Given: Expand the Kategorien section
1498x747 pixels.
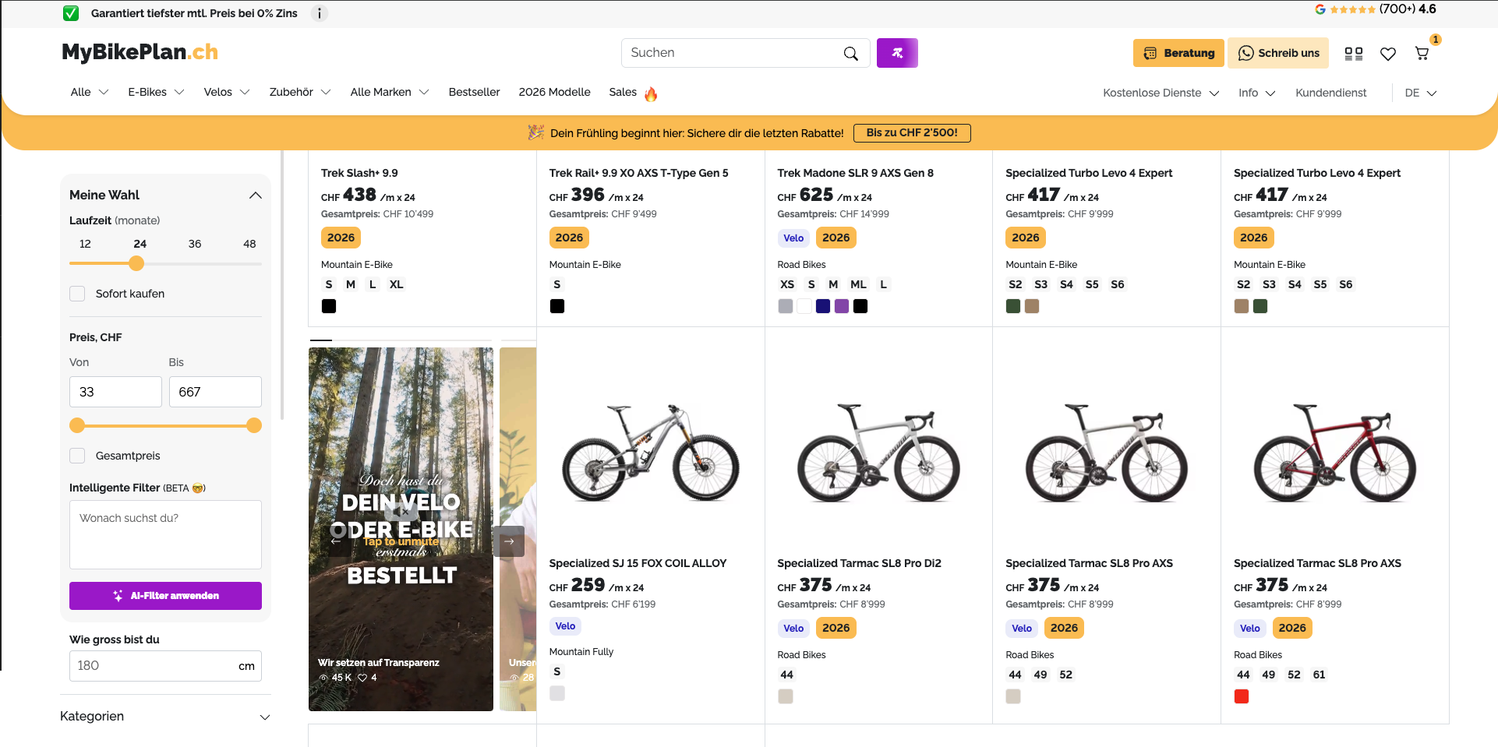Looking at the screenshot, I should [x=265, y=717].
